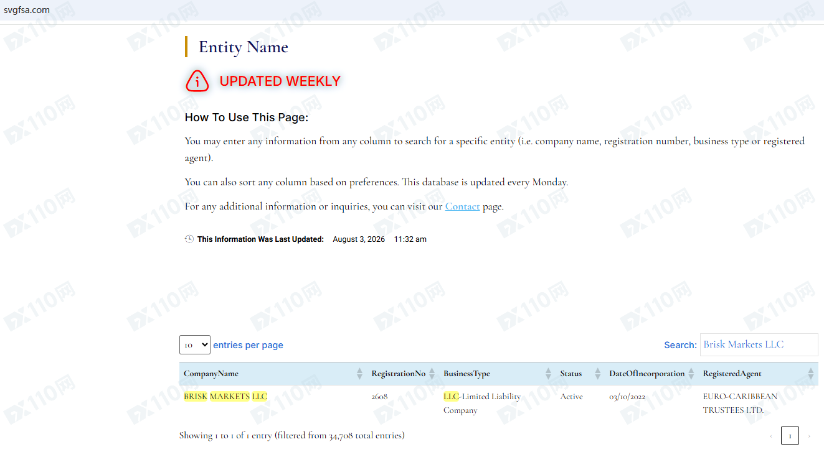The width and height of the screenshot is (824, 452).
Task: Sort table by Status column arrows
Action: 598,374
